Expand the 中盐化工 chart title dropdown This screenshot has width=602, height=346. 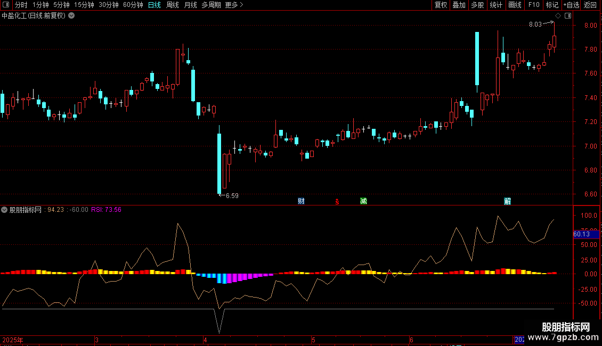tap(71, 16)
